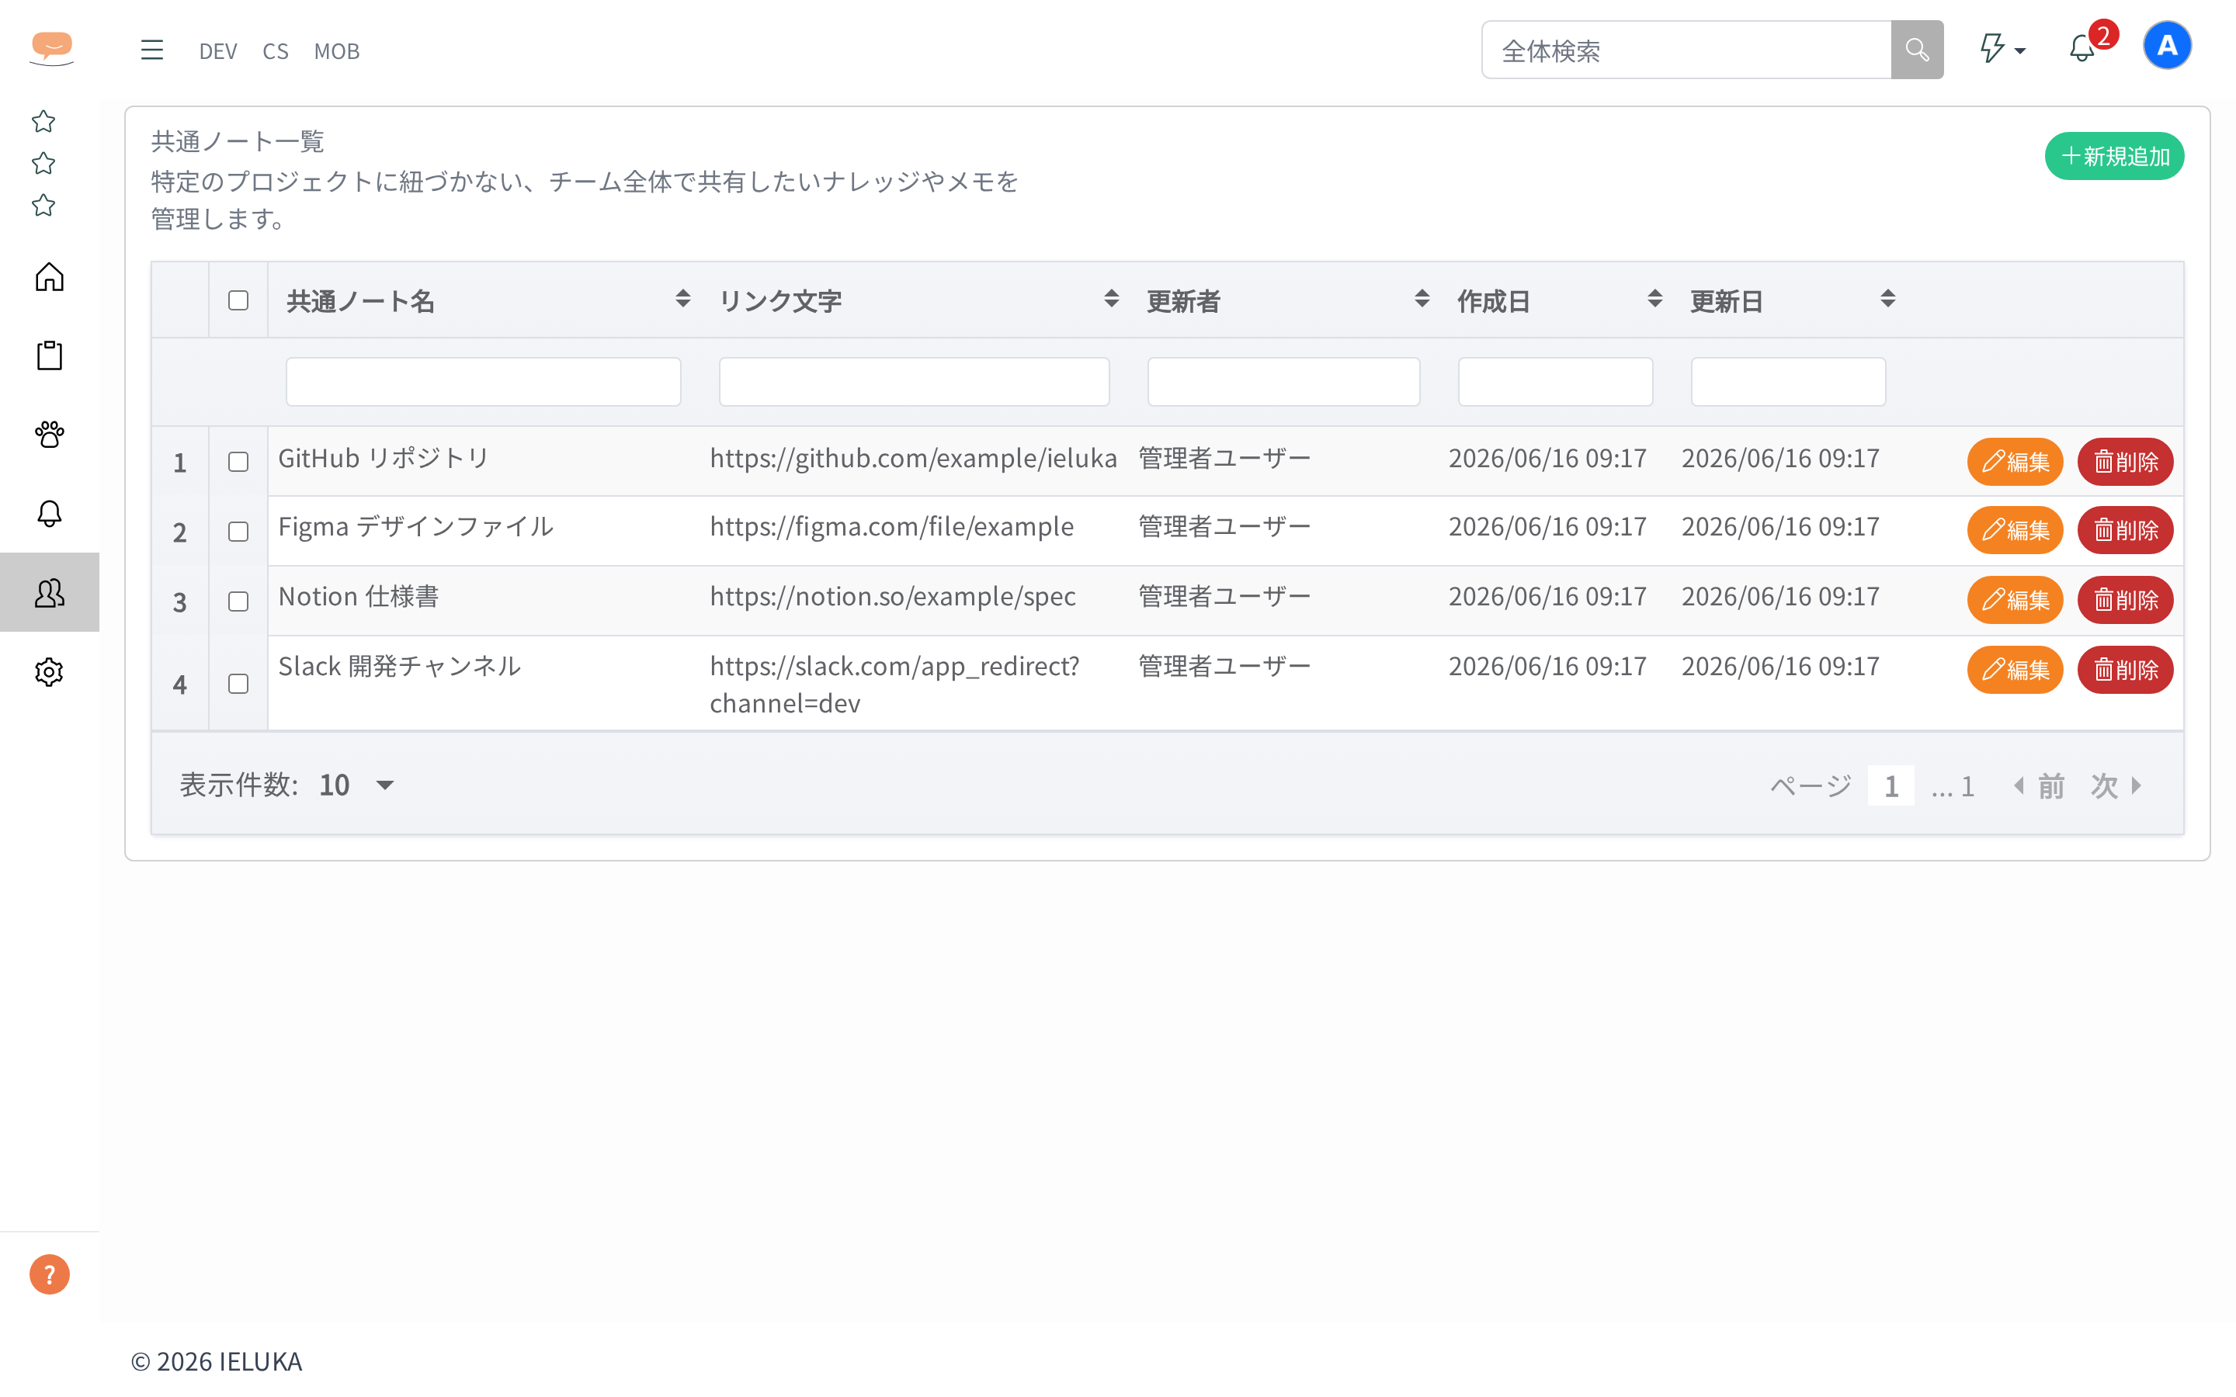Check the Slack 開発チャンネル row checkbox
The image size is (2236, 1397).
tap(238, 684)
